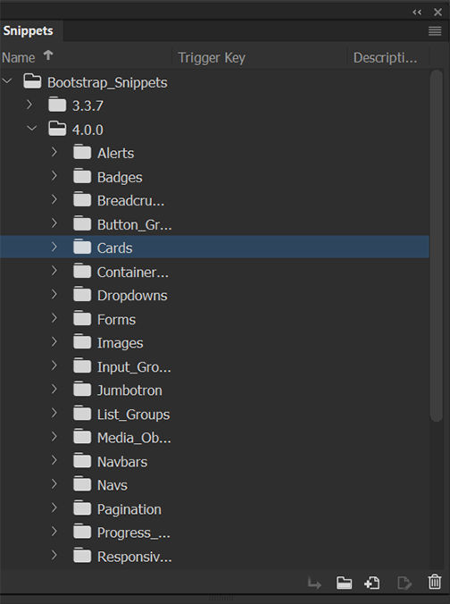Click the Container... folder icon

(82, 271)
